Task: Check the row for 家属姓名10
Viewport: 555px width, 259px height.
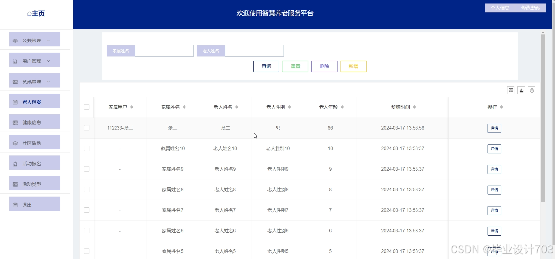Action: pos(87,149)
